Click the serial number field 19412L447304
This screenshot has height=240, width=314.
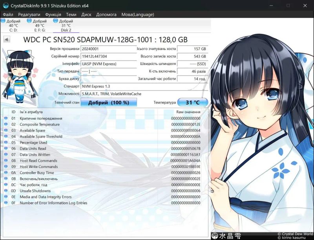109,56
